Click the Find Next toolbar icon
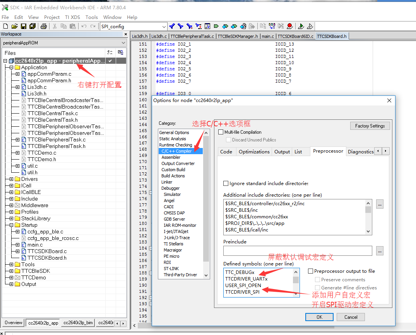Screen dimensions: 416x335 click(181, 26)
